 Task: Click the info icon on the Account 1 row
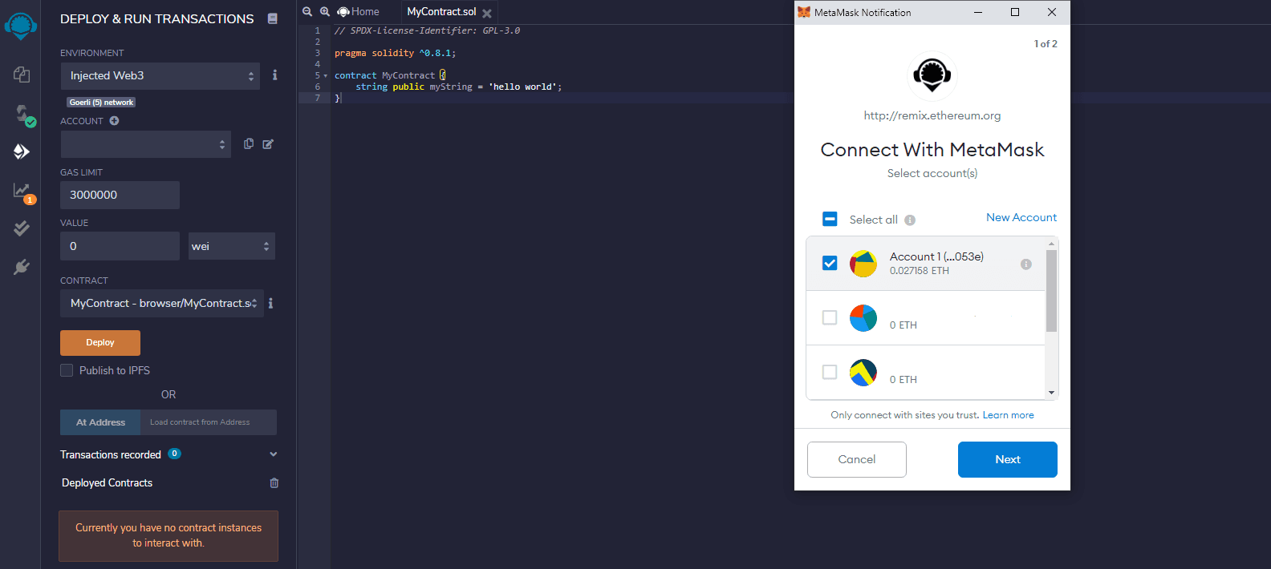[x=1025, y=264]
